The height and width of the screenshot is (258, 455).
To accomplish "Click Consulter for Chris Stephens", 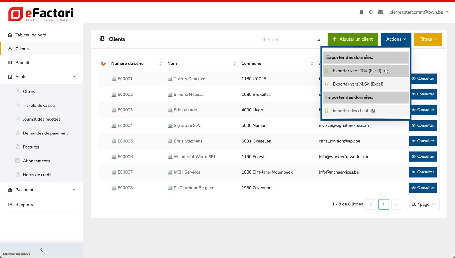I will pos(423,141).
